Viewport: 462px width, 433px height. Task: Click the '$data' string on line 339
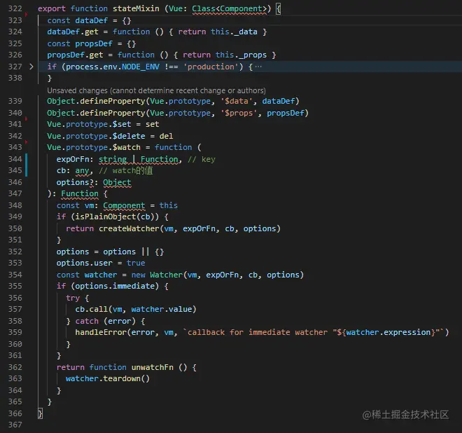(237, 101)
